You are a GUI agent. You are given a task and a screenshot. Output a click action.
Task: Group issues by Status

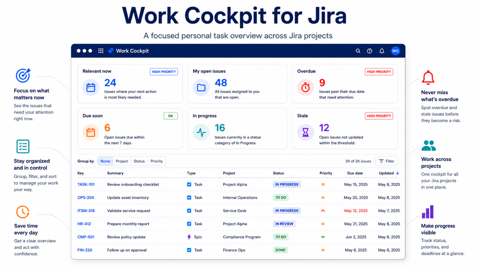[x=139, y=161]
